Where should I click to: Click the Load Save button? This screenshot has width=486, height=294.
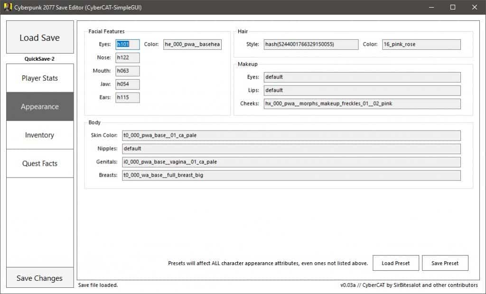(39, 37)
